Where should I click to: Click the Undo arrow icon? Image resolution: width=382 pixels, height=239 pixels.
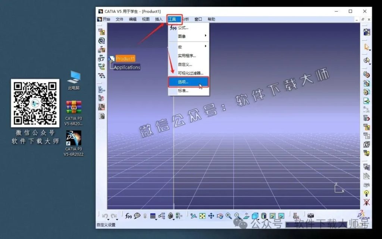[x=106, y=215]
